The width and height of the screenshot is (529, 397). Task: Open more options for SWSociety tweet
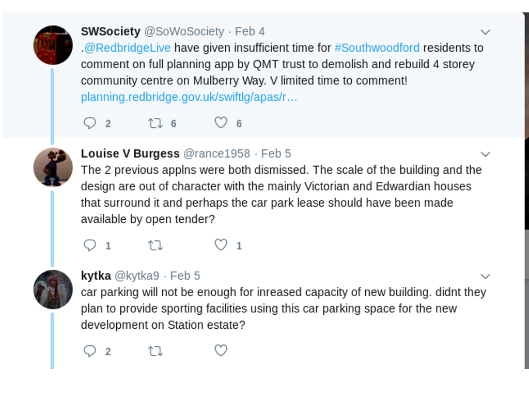click(x=485, y=32)
